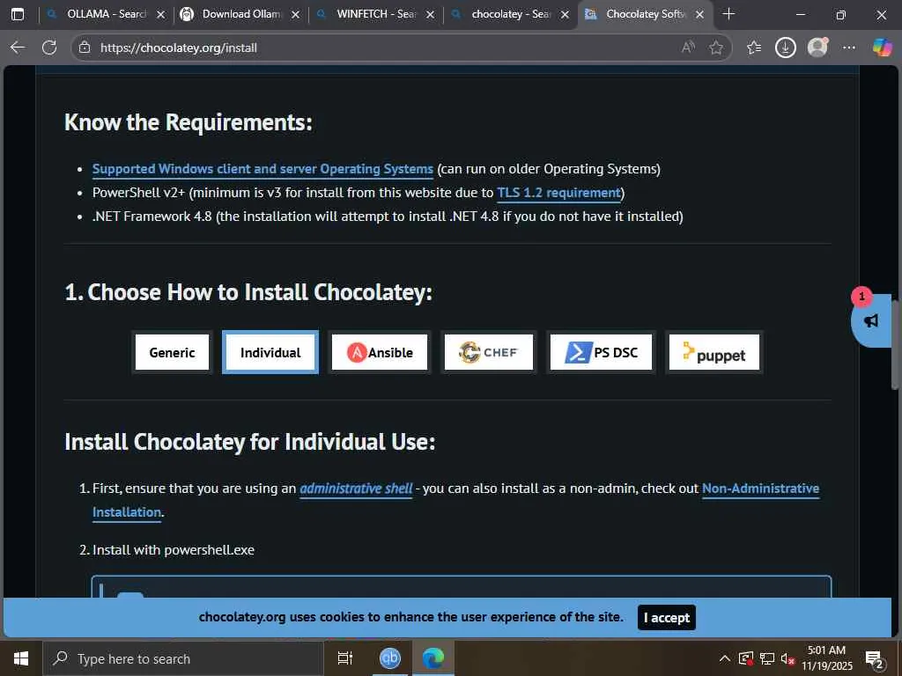Show hidden system tray icons
The image size is (902, 676).
[725, 658]
